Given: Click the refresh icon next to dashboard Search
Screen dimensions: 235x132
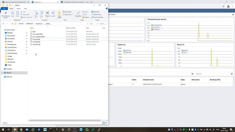Looking at the screenshot, I should (x=232, y=74).
